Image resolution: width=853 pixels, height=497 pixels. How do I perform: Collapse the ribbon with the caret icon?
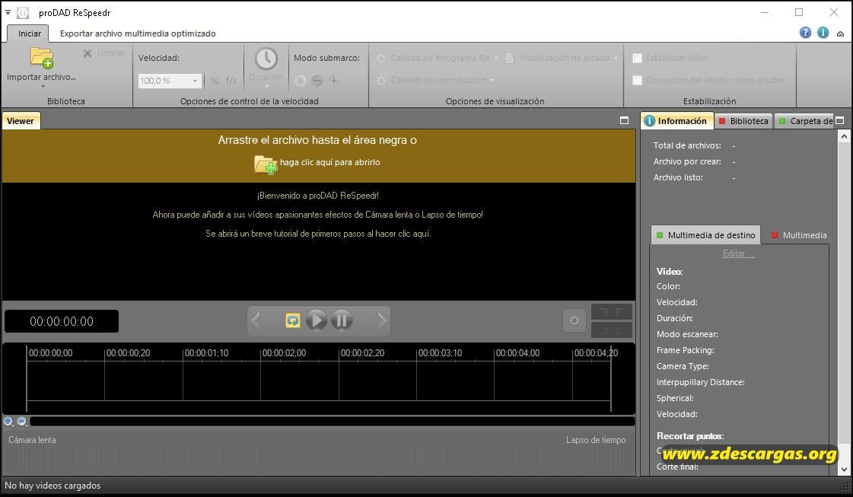841,33
